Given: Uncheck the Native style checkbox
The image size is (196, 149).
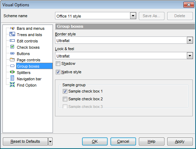Looking at the screenshot, I should click(58, 72).
